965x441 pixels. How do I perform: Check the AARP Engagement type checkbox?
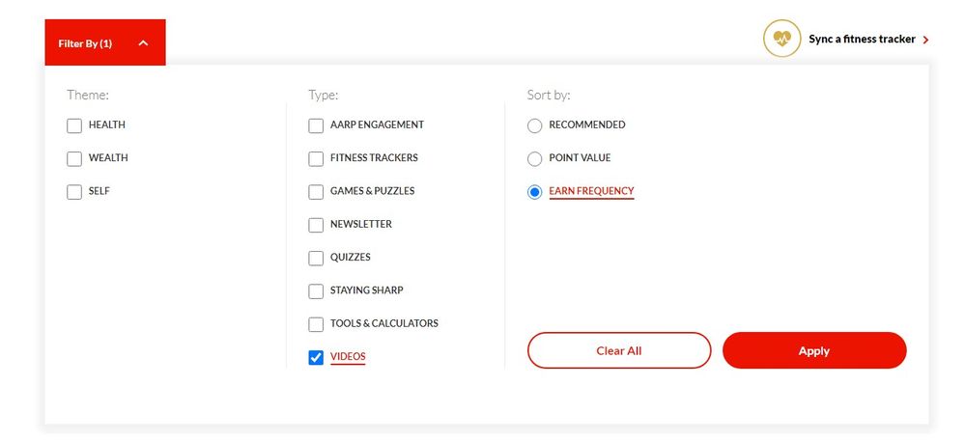(316, 125)
